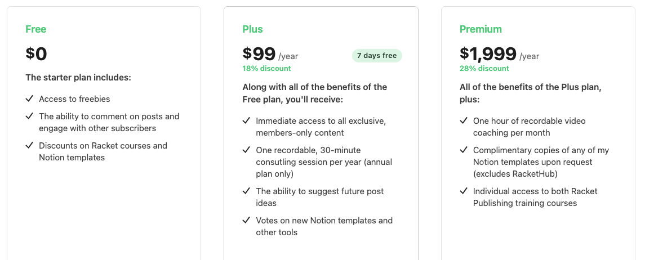Click checkmark beside Discounts on Racket courses

pos(29,145)
